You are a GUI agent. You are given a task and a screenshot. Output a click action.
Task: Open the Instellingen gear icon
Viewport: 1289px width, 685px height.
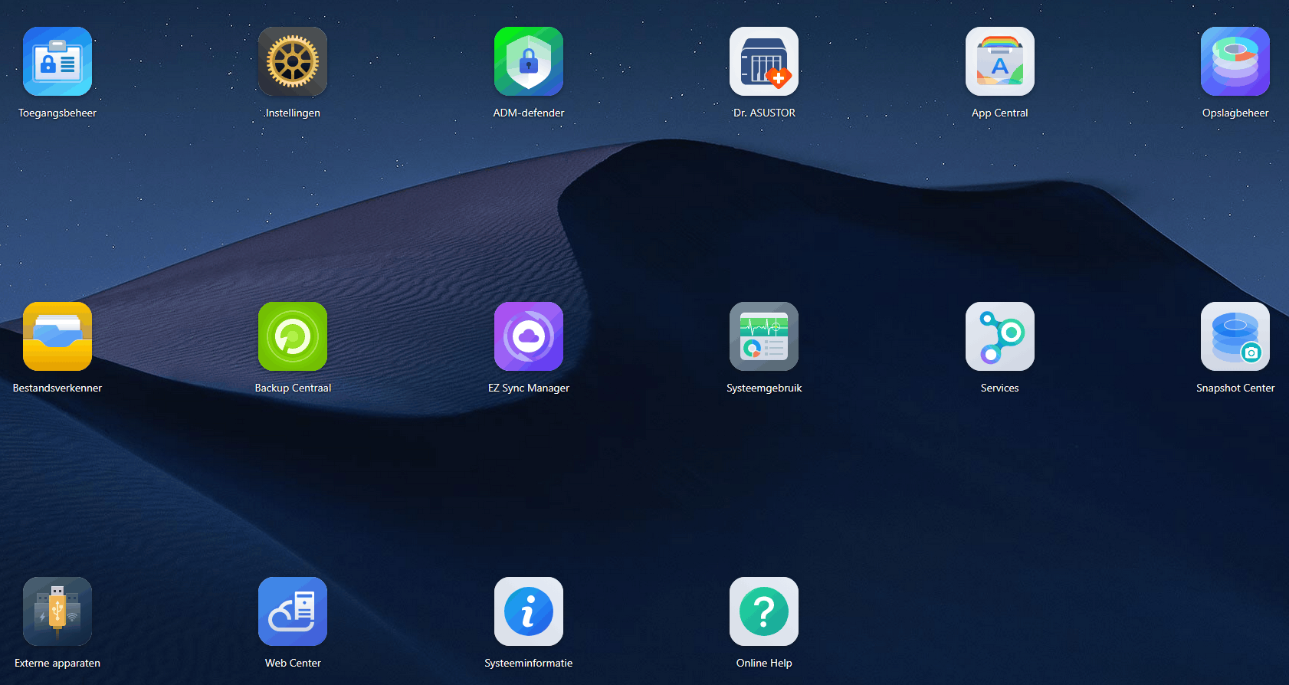click(x=293, y=61)
